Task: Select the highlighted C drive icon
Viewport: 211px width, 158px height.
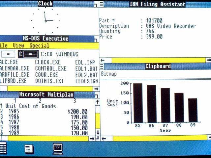Action: [x=28, y=54]
